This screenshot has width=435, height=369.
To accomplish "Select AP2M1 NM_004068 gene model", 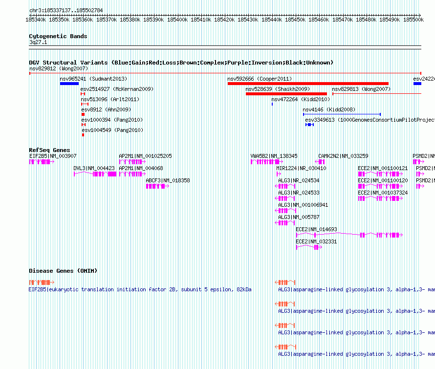I will [132, 174].
